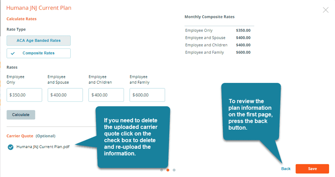Click the Calculate button
335x177 pixels.
21,115
